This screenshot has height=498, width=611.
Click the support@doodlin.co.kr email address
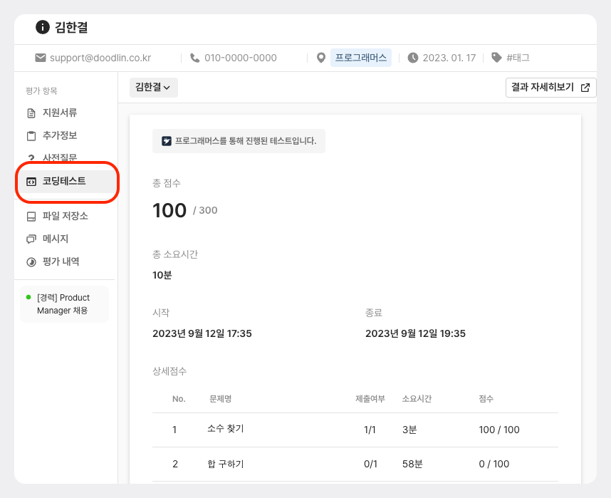pos(100,58)
